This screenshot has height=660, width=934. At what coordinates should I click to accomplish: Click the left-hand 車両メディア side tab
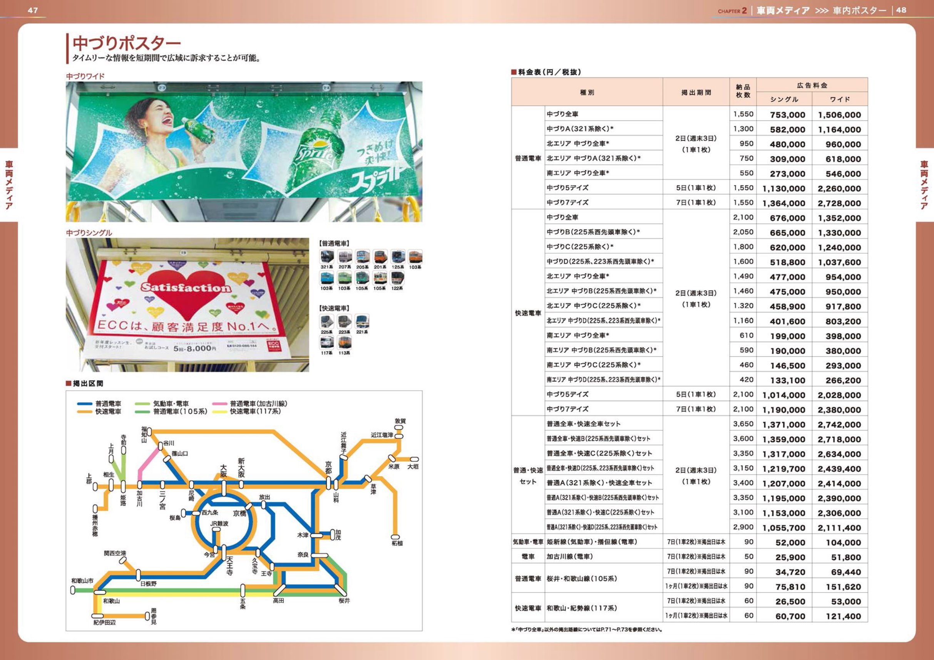[x=9, y=185]
